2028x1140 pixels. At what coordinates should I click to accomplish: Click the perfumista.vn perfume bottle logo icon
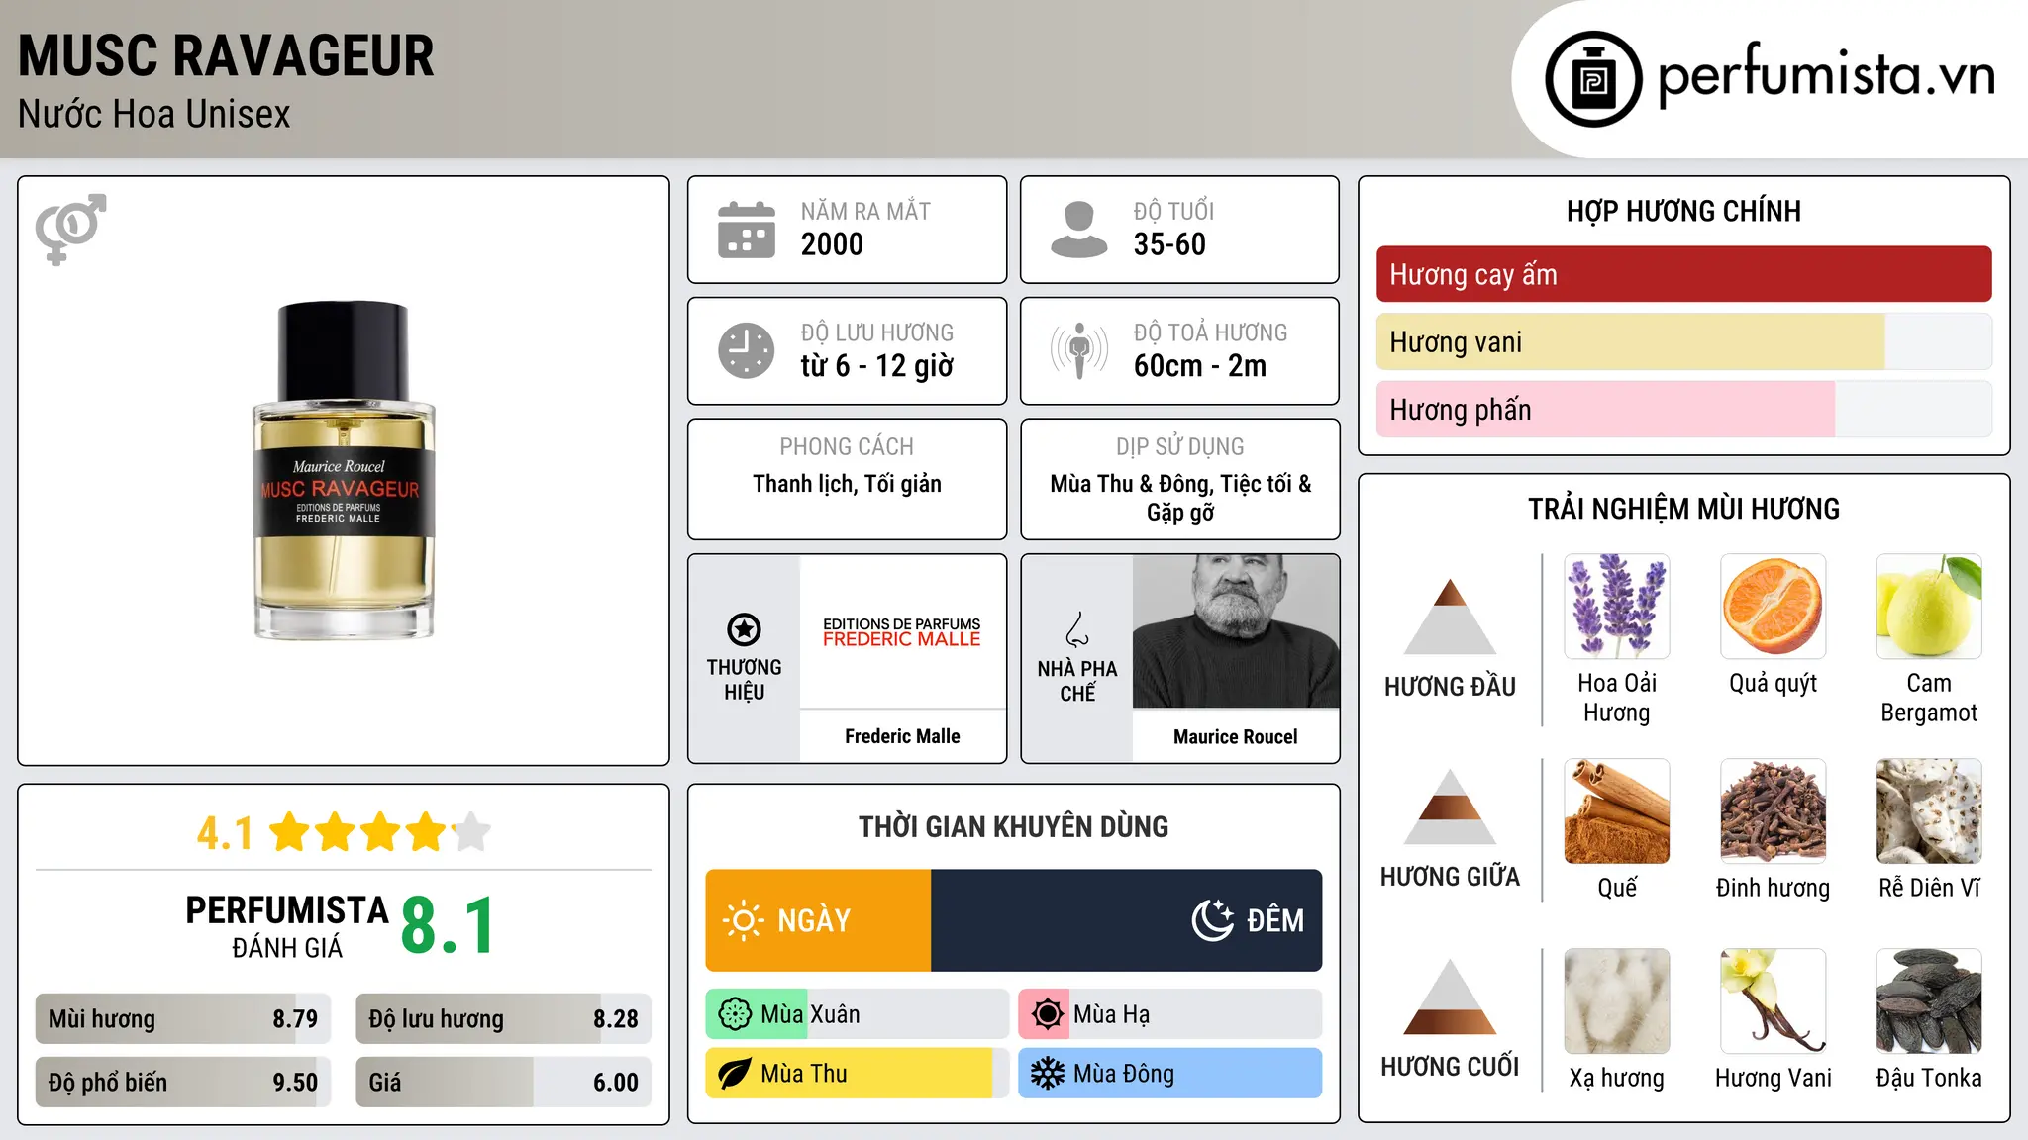[1593, 79]
